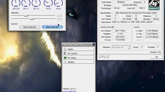The width and height of the screenshot is (165, 92).
Task: Click the Stepping value field
Action: [156, 16]
